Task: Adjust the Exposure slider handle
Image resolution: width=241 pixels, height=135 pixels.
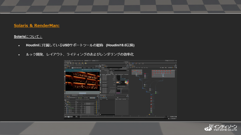Action: tap(125, 79)
